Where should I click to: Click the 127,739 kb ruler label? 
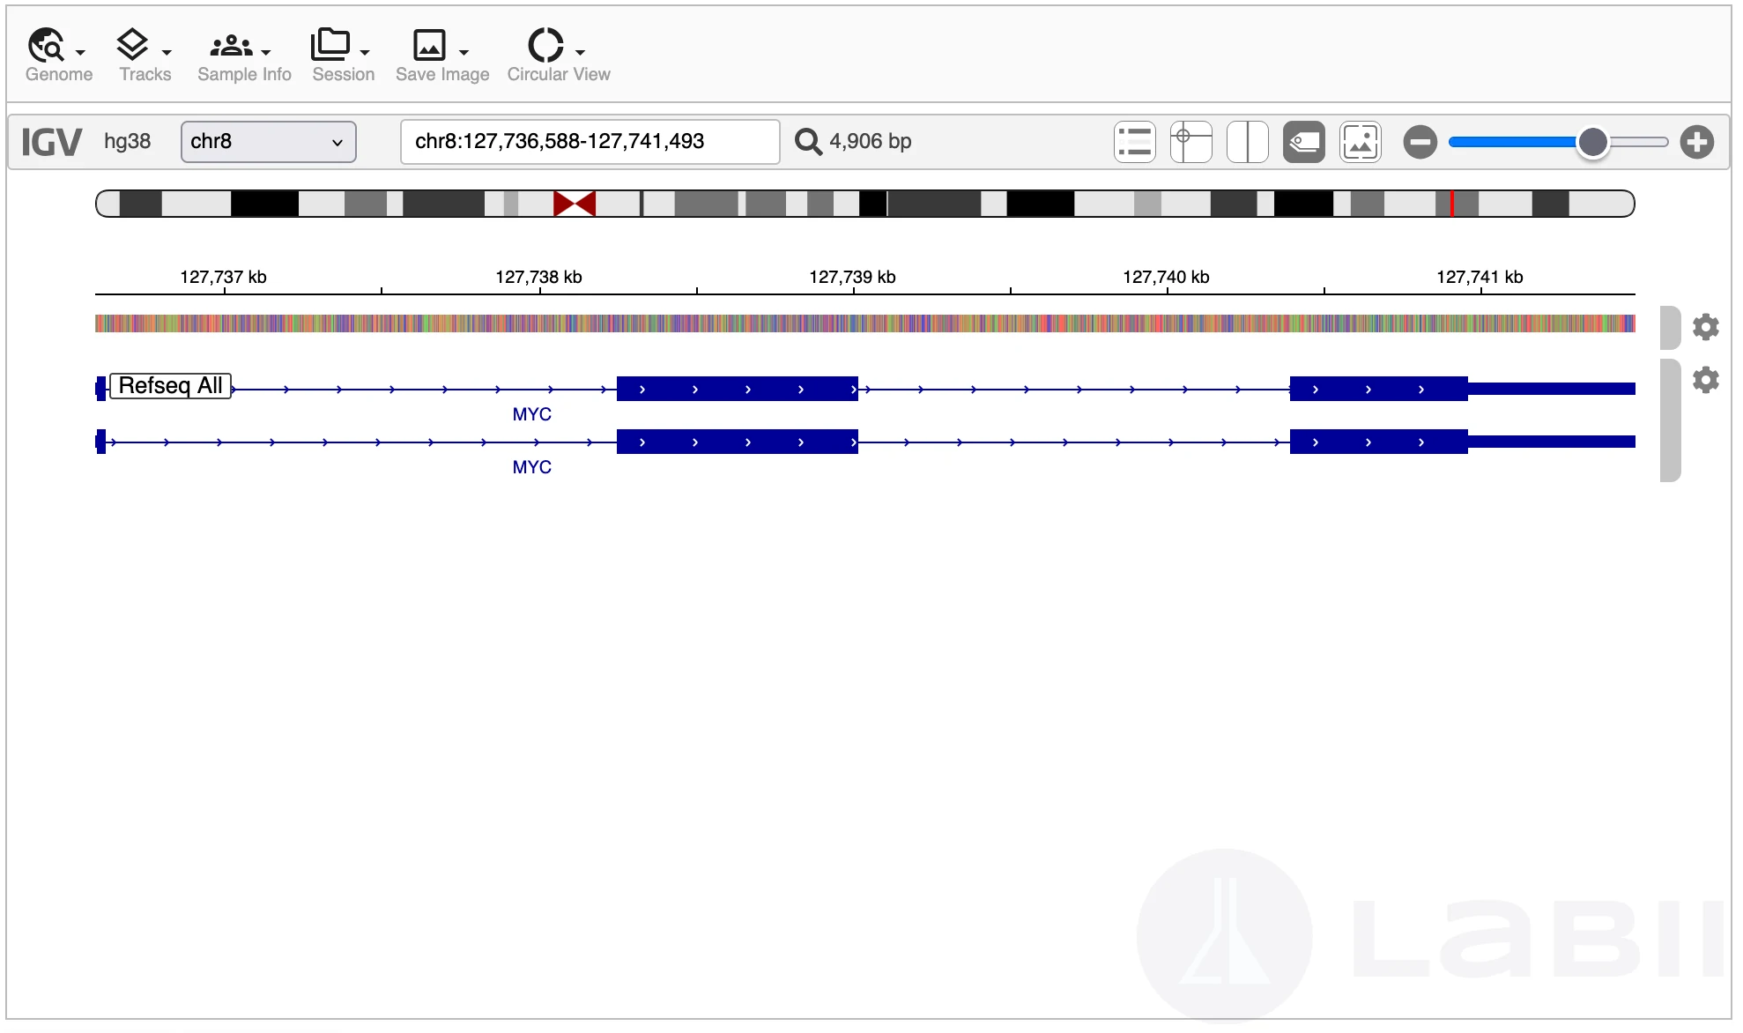(x=852, y=277)
